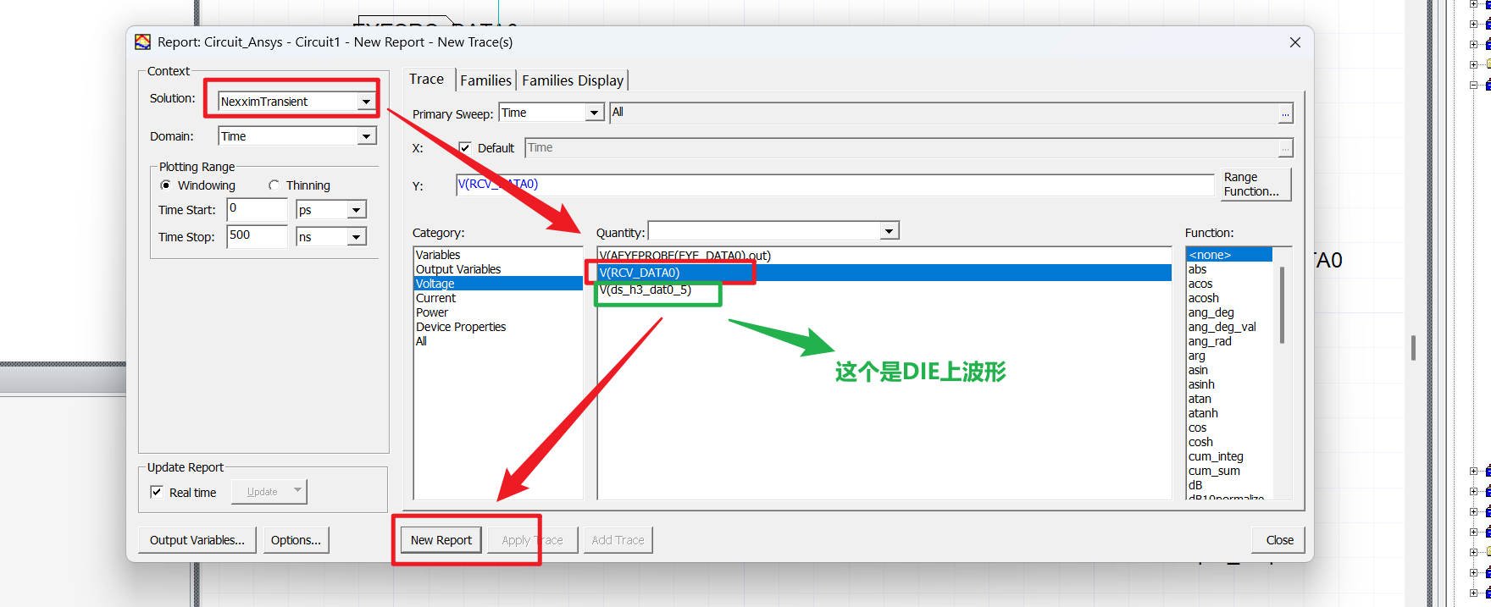Select V(AEYEPROBE(EYE_DATA0).out) quantity
Screen dimensions: 1491x607
coord(884,256)
